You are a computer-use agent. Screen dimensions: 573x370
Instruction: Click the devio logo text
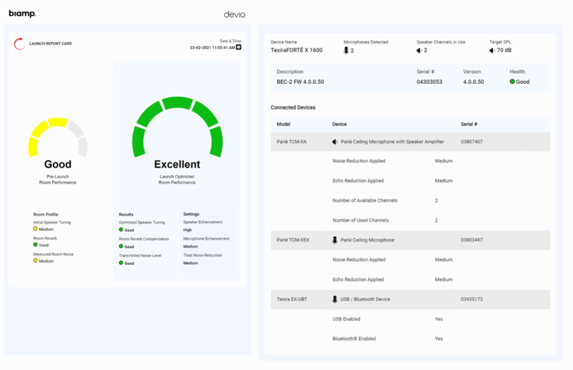pyautogui.click(x=234, y=15)
